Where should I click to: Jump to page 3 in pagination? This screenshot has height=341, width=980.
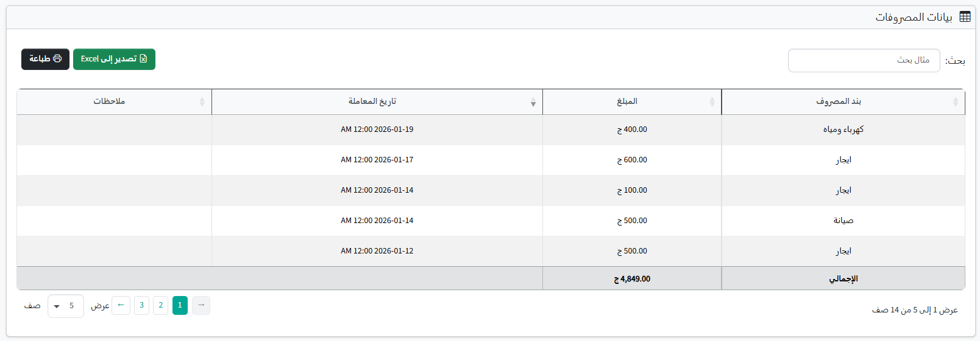141,305
